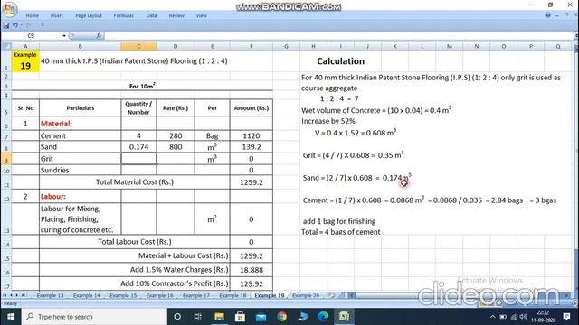
Task: Open the Windows Start menu
Action: pos(11,317)
